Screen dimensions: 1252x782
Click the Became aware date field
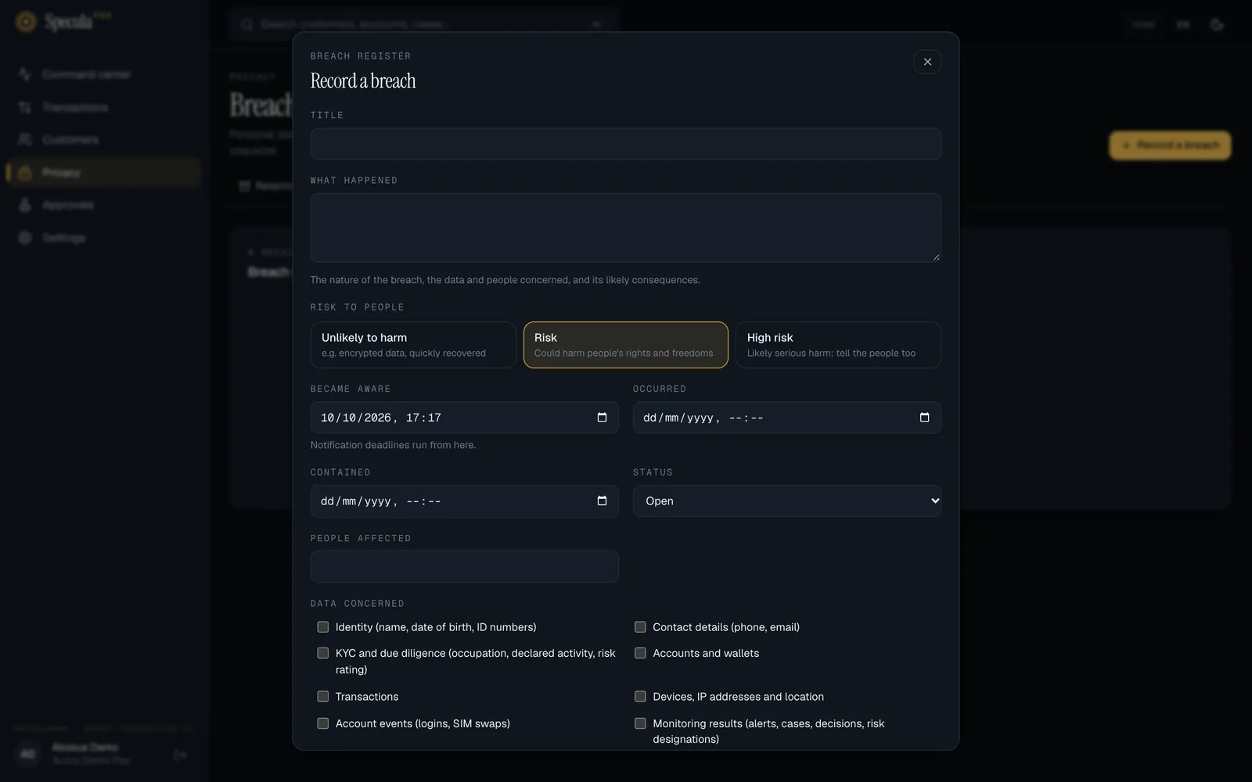(x=464, y=418)
